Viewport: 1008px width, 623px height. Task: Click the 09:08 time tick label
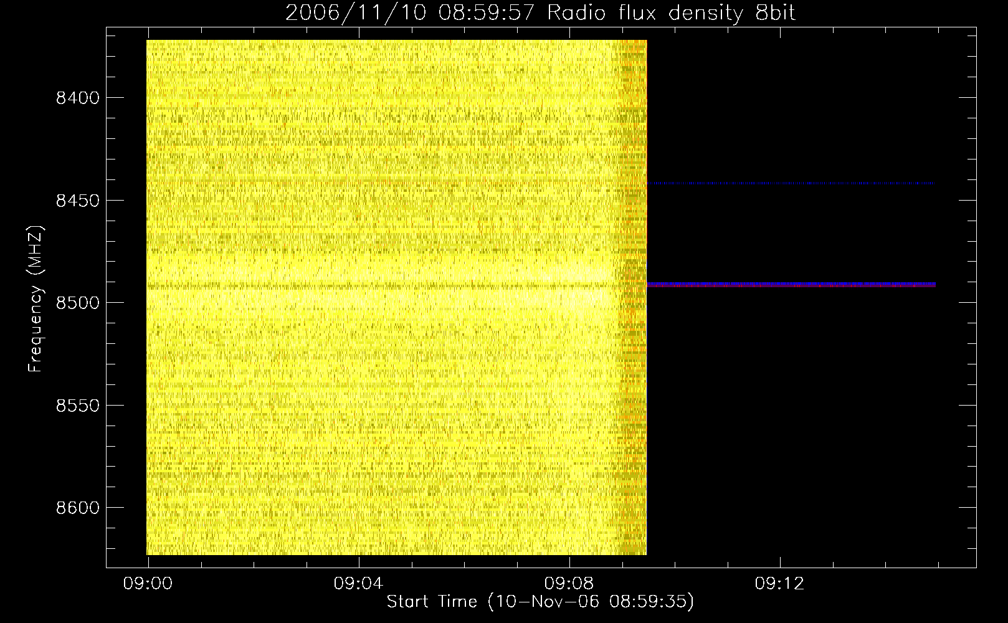[569, 584]
